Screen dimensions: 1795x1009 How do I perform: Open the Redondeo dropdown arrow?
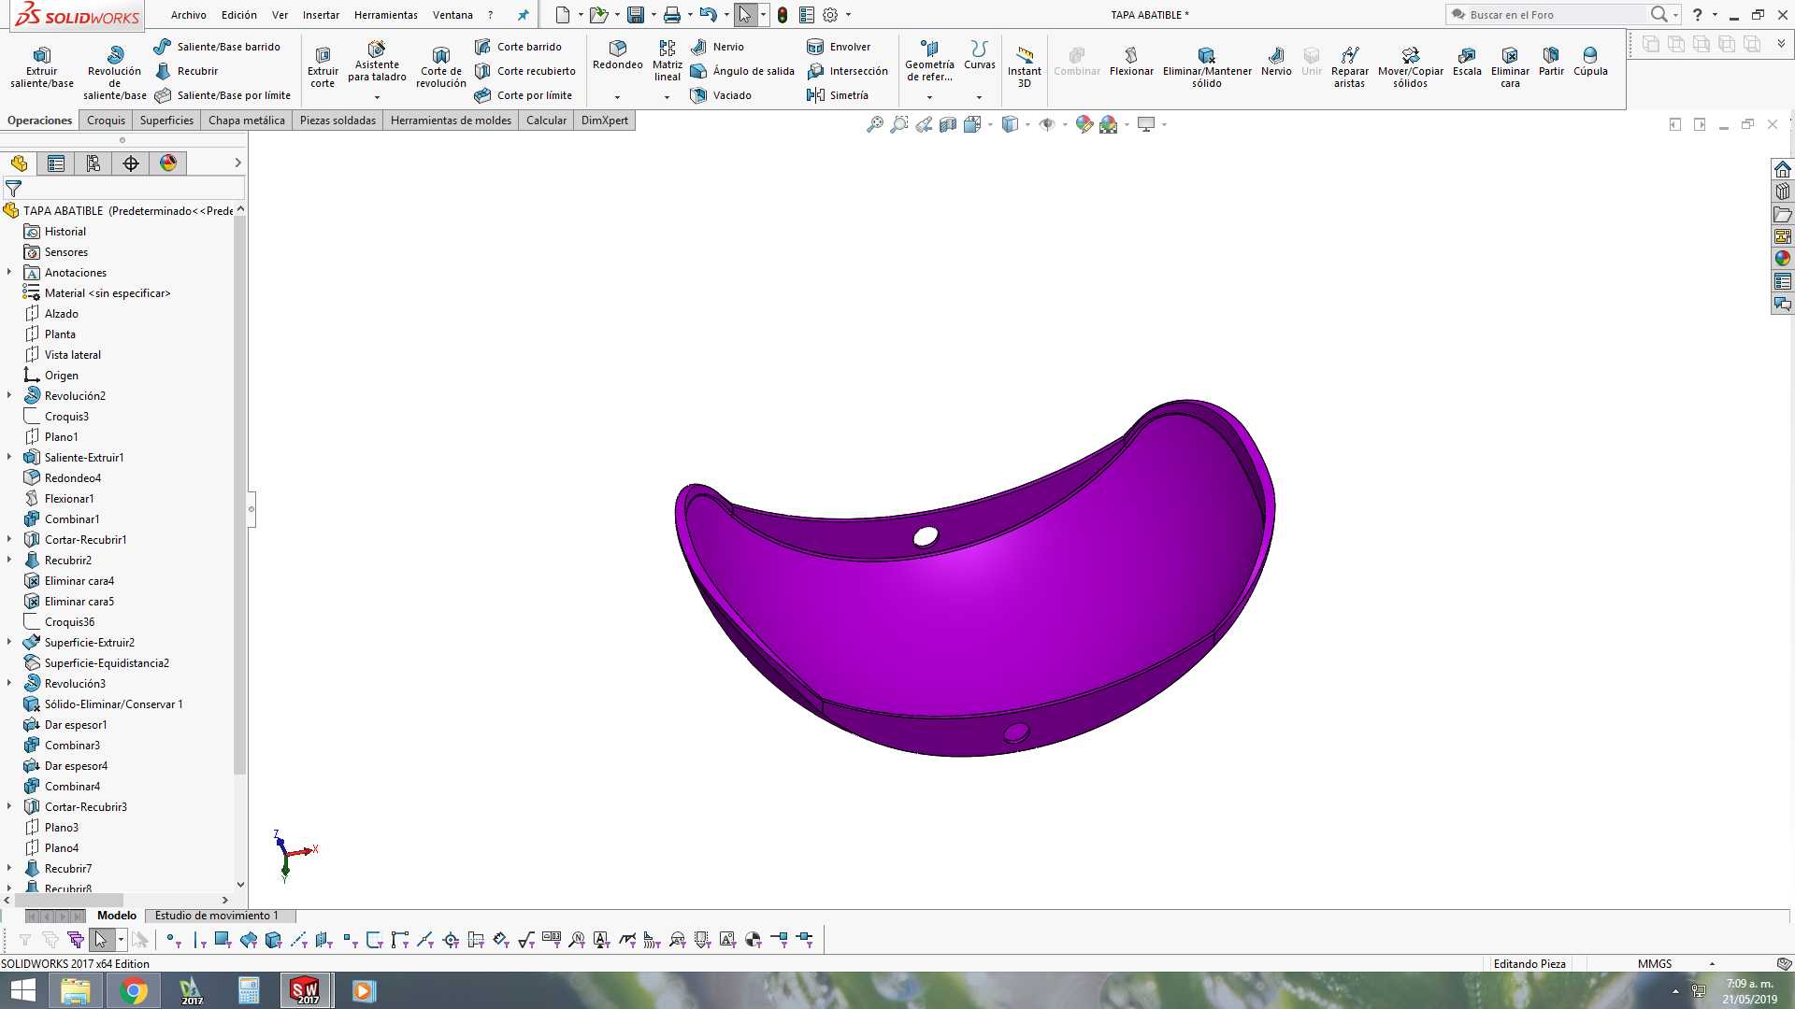[x=617, y=97]
